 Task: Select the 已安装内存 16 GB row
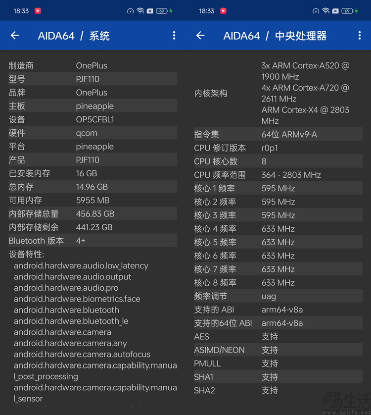pyautogui.click(x=93, y=173)
